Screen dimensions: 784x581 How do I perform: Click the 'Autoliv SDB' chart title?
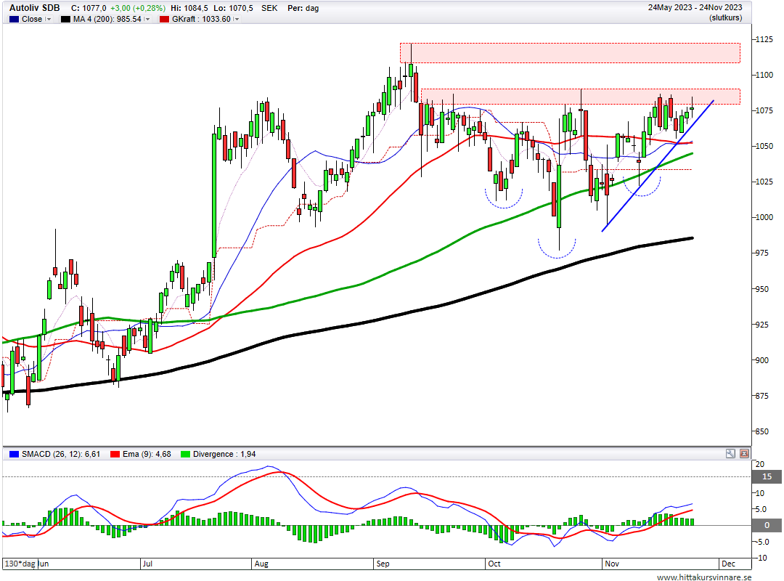tap(35, 7)
